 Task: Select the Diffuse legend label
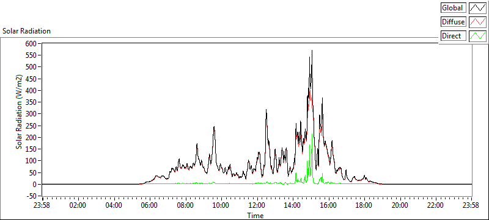tap(454, 22)
